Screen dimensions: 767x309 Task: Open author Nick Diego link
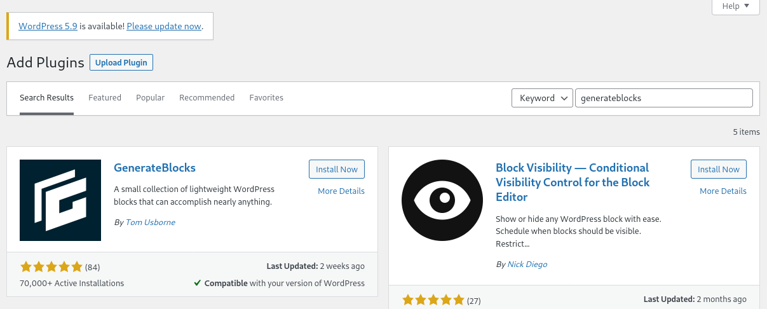pos(527,264)
